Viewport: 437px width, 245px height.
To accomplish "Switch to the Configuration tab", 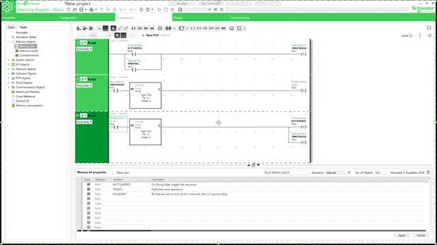I will tap(68, 18).
